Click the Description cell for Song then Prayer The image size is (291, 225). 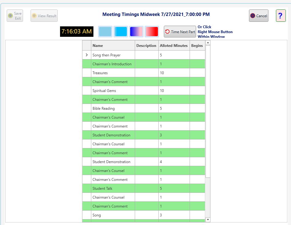pyautogui.click(x=147, y=55)
